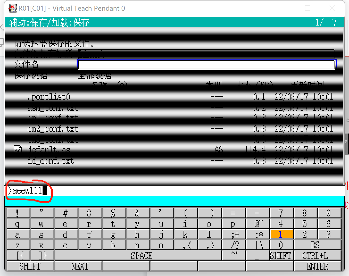Tap the BS backspace key
The image size is (349, 276).
point(318,245)
